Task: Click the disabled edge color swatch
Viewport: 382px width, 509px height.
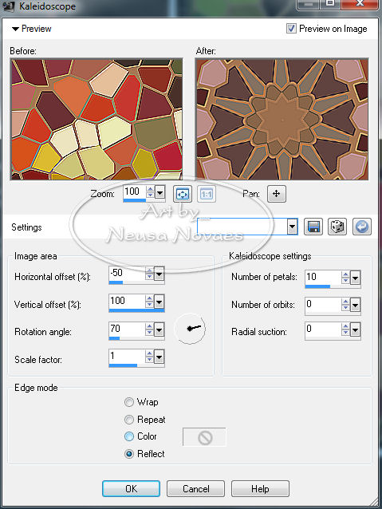Action: [x=204, y=437]
